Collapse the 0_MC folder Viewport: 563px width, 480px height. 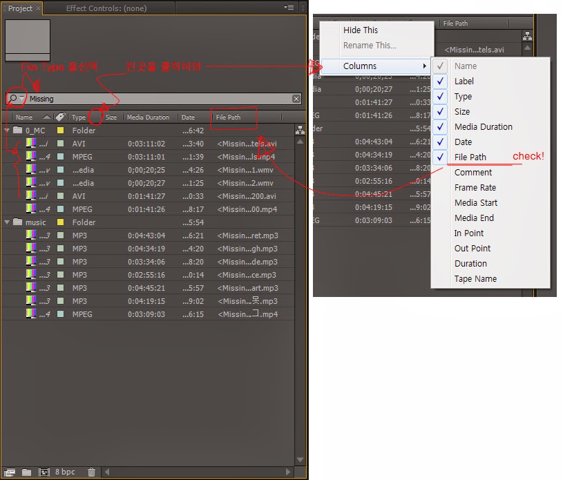coord(6,129)
